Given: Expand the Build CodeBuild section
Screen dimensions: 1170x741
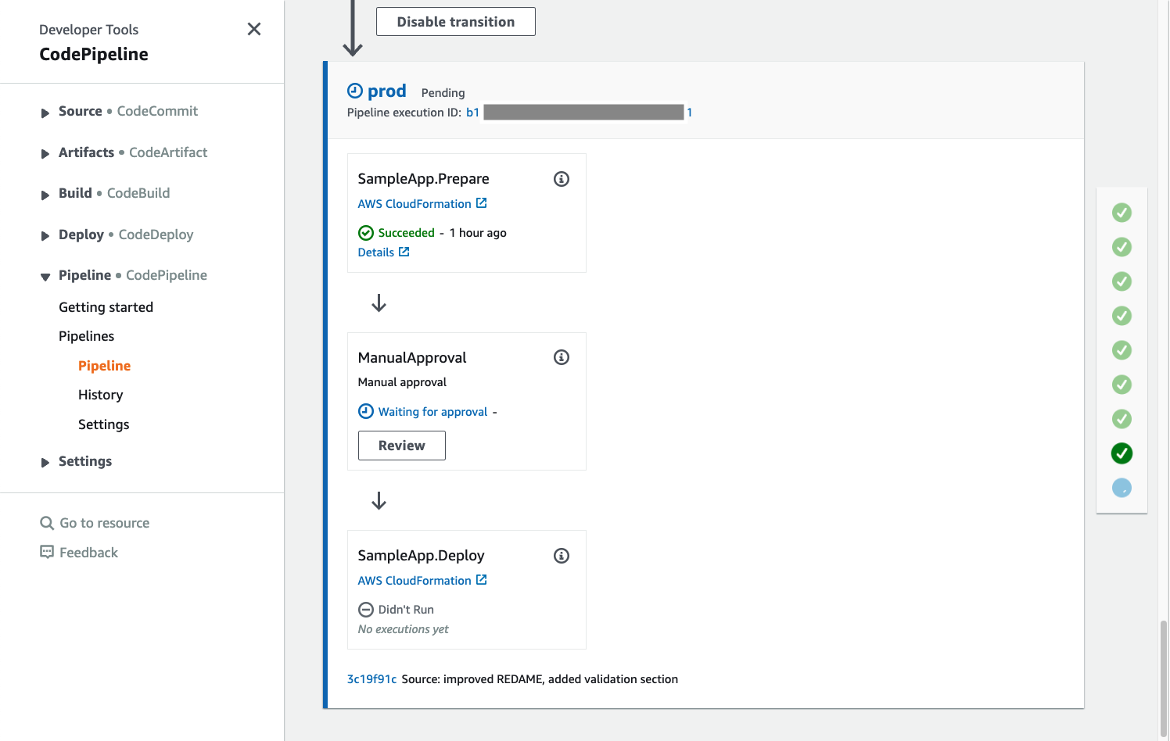Looking at the screenshot, I should [45, 195].
